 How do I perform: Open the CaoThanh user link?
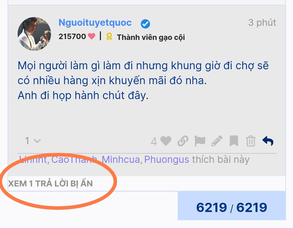pos(74,160)
